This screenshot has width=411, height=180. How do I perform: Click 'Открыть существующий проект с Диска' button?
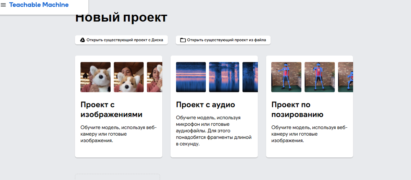pos(121,40)
